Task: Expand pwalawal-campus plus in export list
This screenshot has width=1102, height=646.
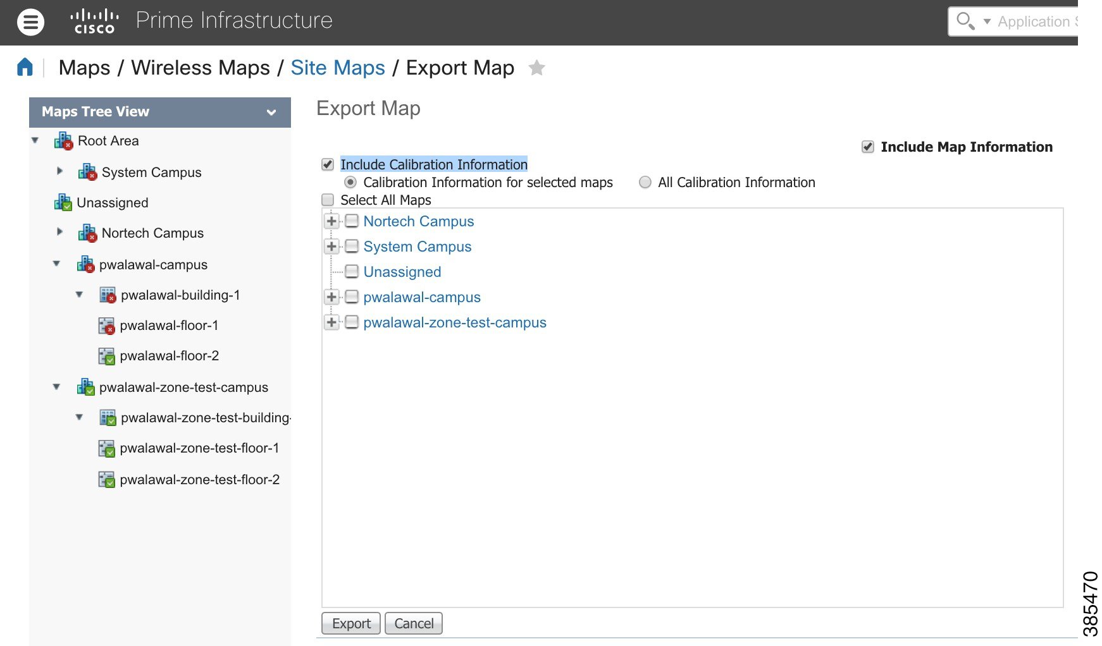Action: click(x=331, y=296)
